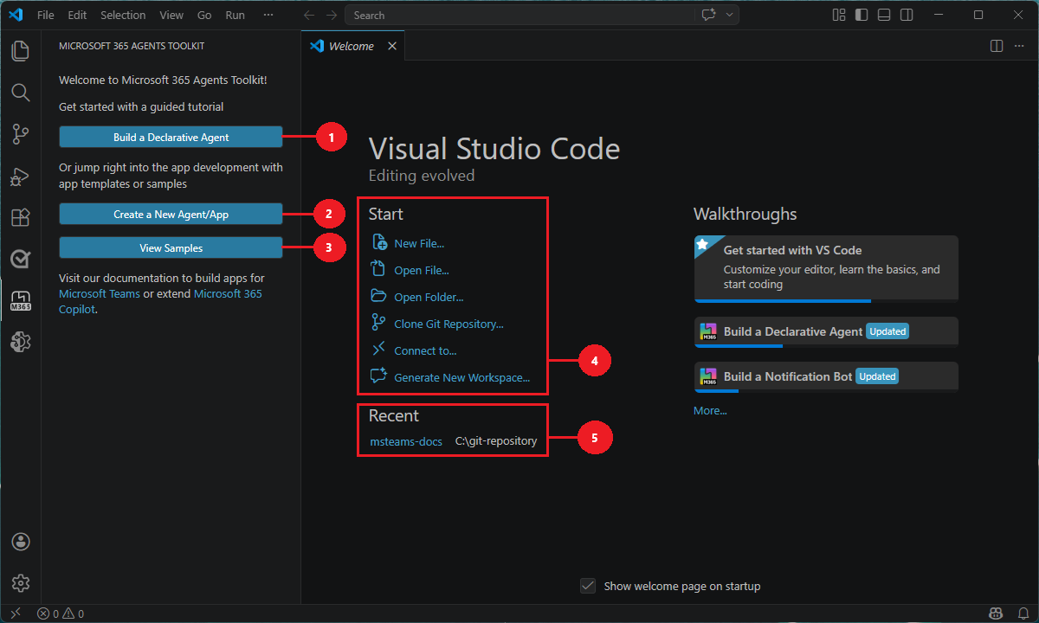Open the File menu
Viewport: 1039px width, 623px height.
(46, 15)
